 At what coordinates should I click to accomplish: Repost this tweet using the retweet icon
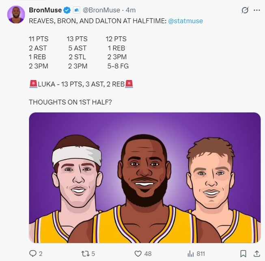coord(85,253)
